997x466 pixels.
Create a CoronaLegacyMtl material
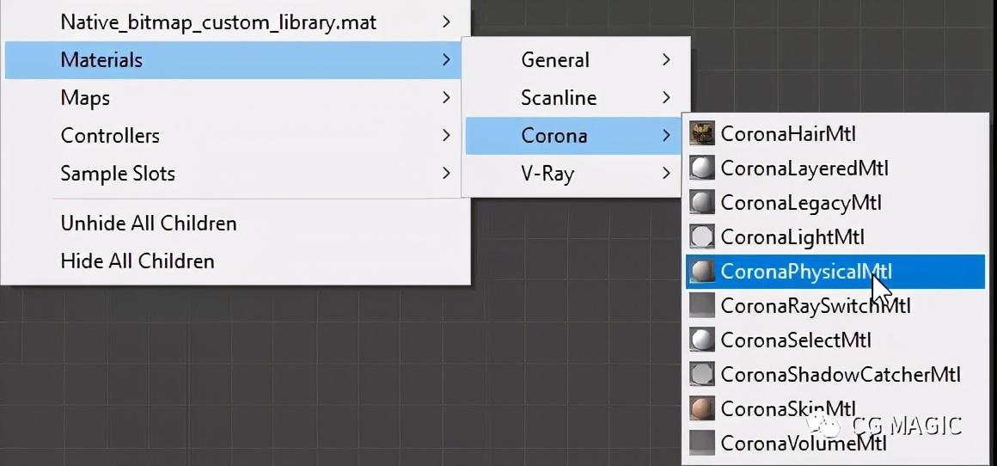835,202
